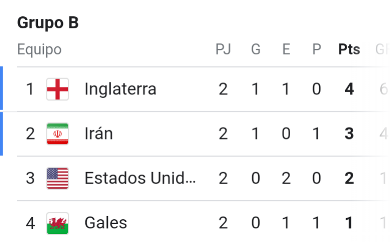
Task: Click Irán's 3 points value
Action: click(x=349, y=133)
